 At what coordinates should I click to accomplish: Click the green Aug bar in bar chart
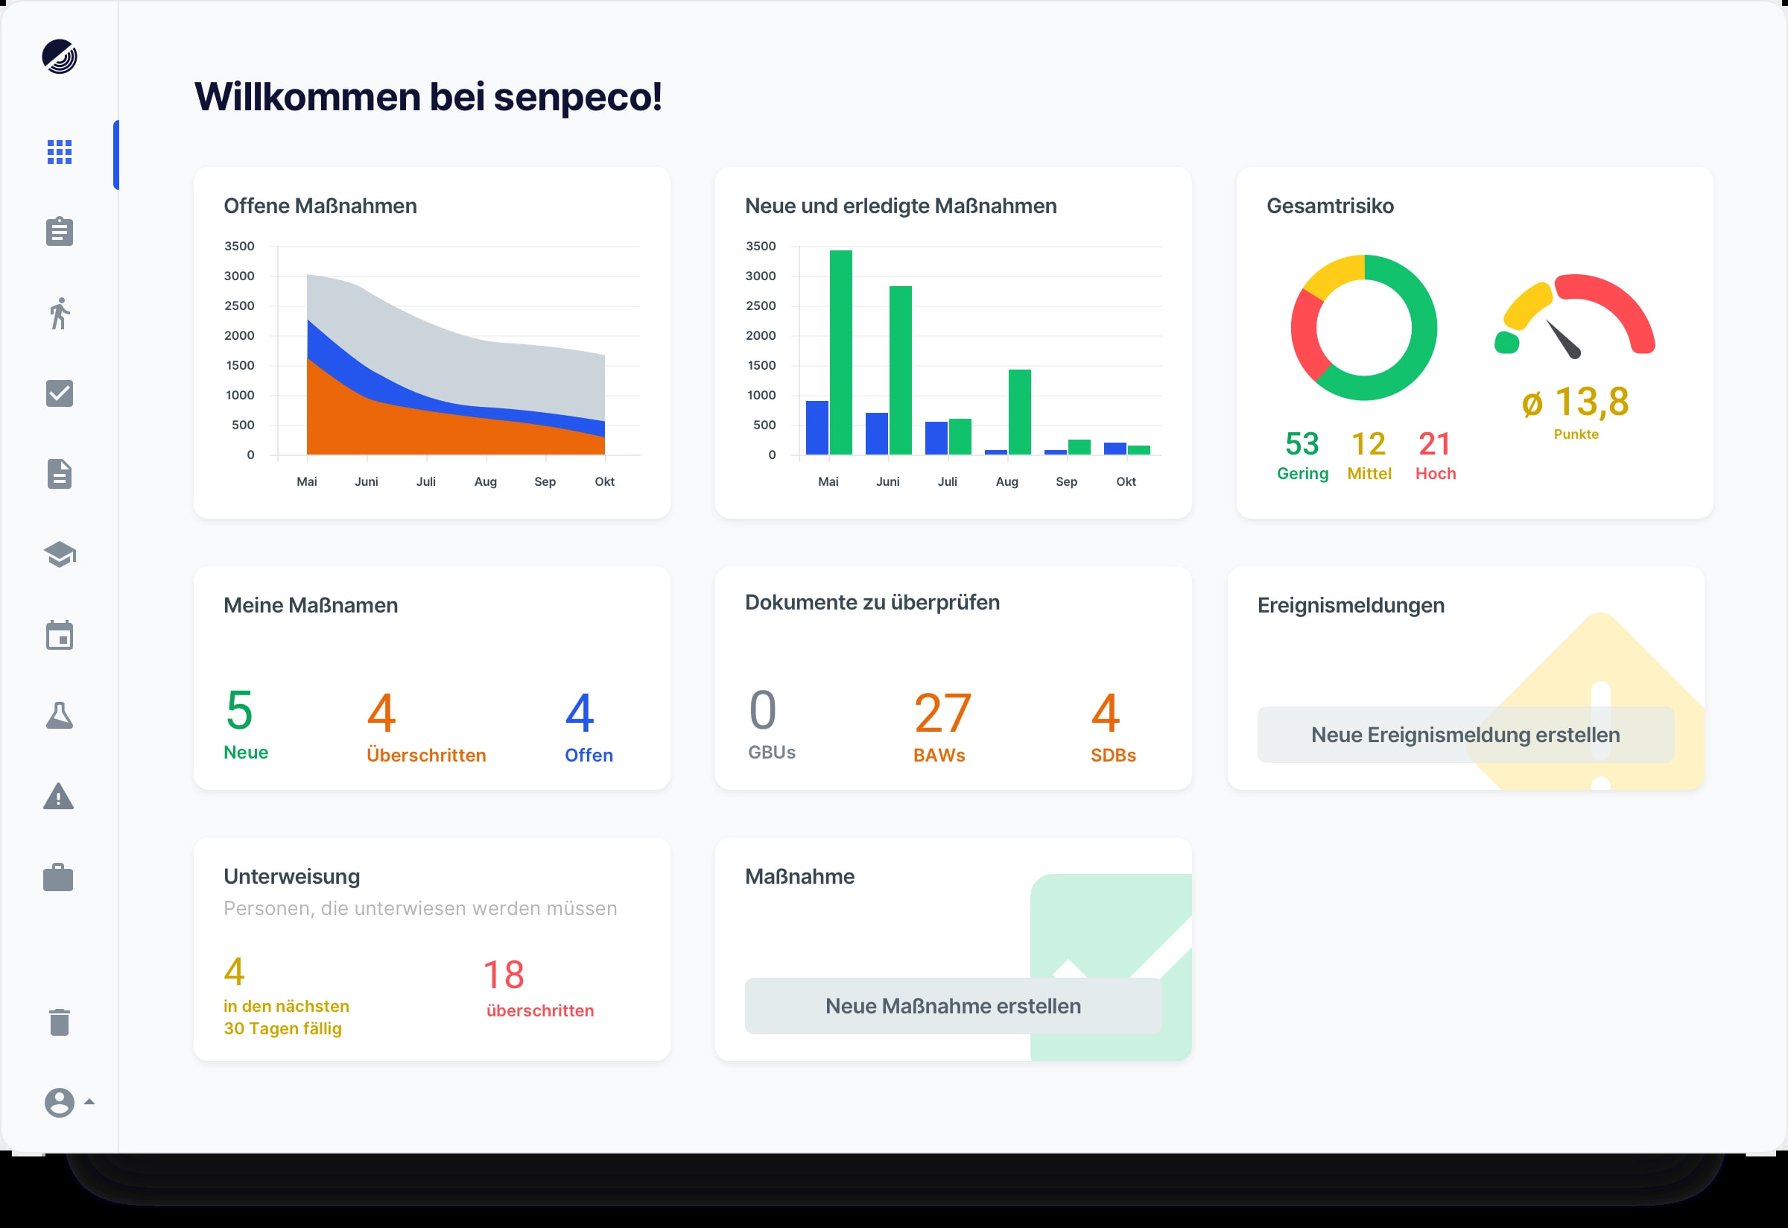(x=1019, y=411)
